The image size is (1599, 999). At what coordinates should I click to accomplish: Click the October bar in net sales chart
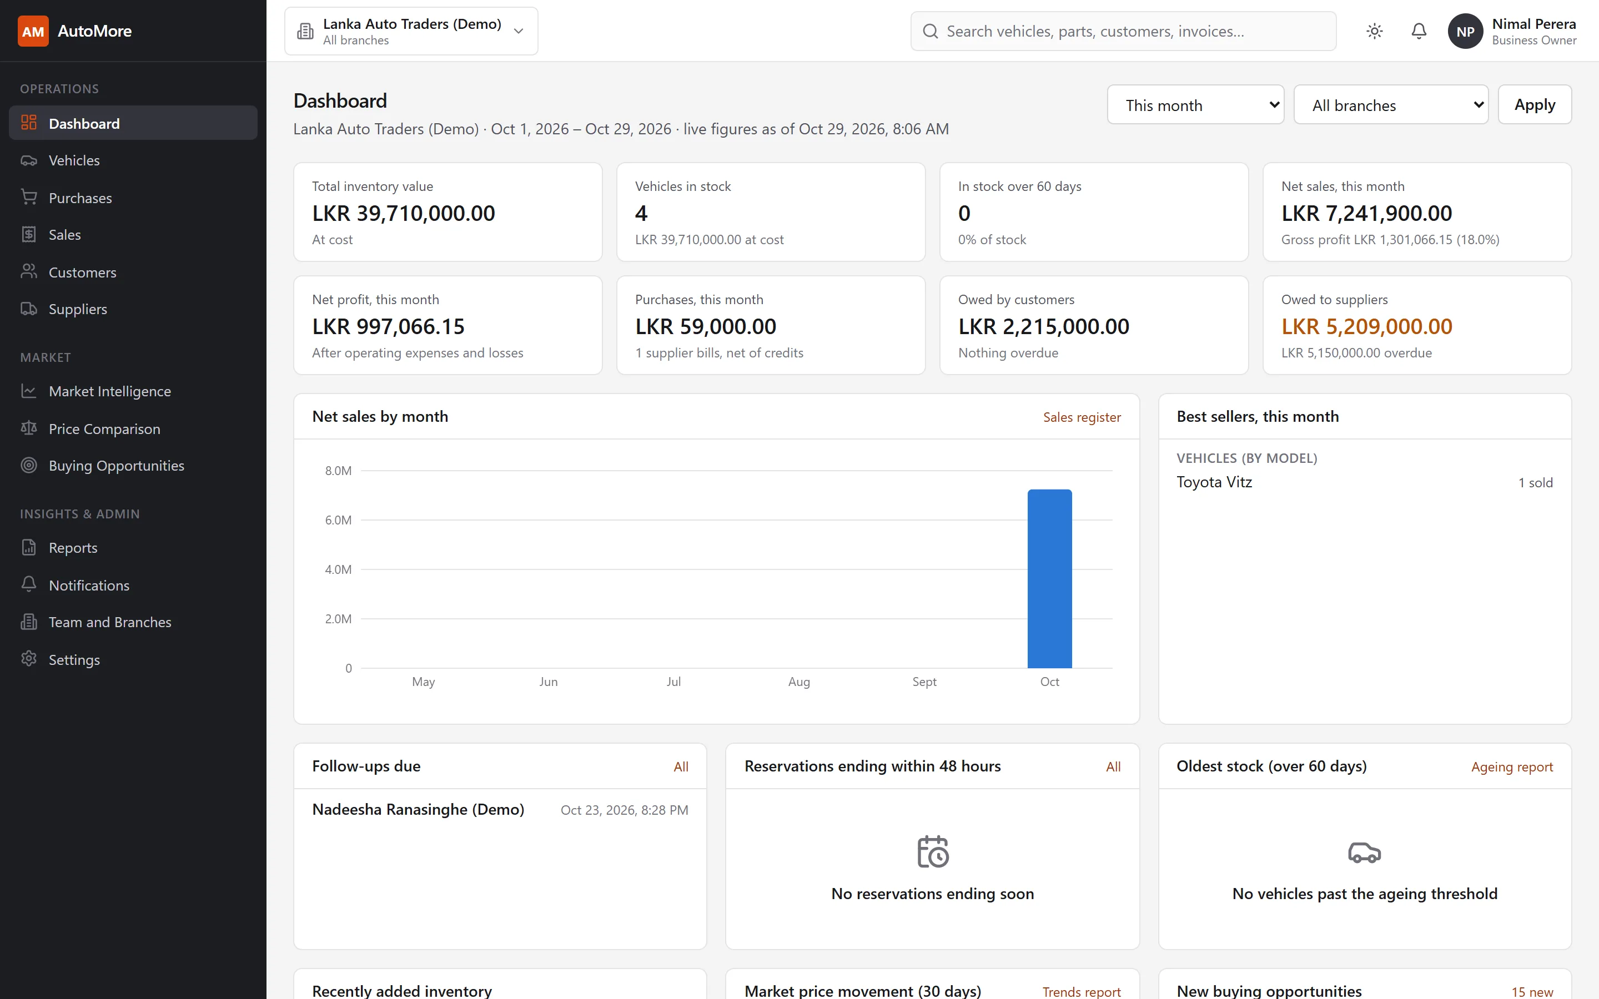[x=1049, y=579]
